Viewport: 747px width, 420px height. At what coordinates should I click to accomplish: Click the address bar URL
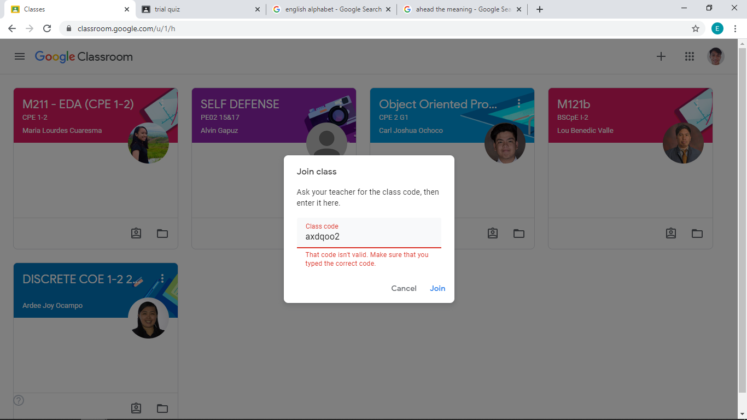(126, 28)
